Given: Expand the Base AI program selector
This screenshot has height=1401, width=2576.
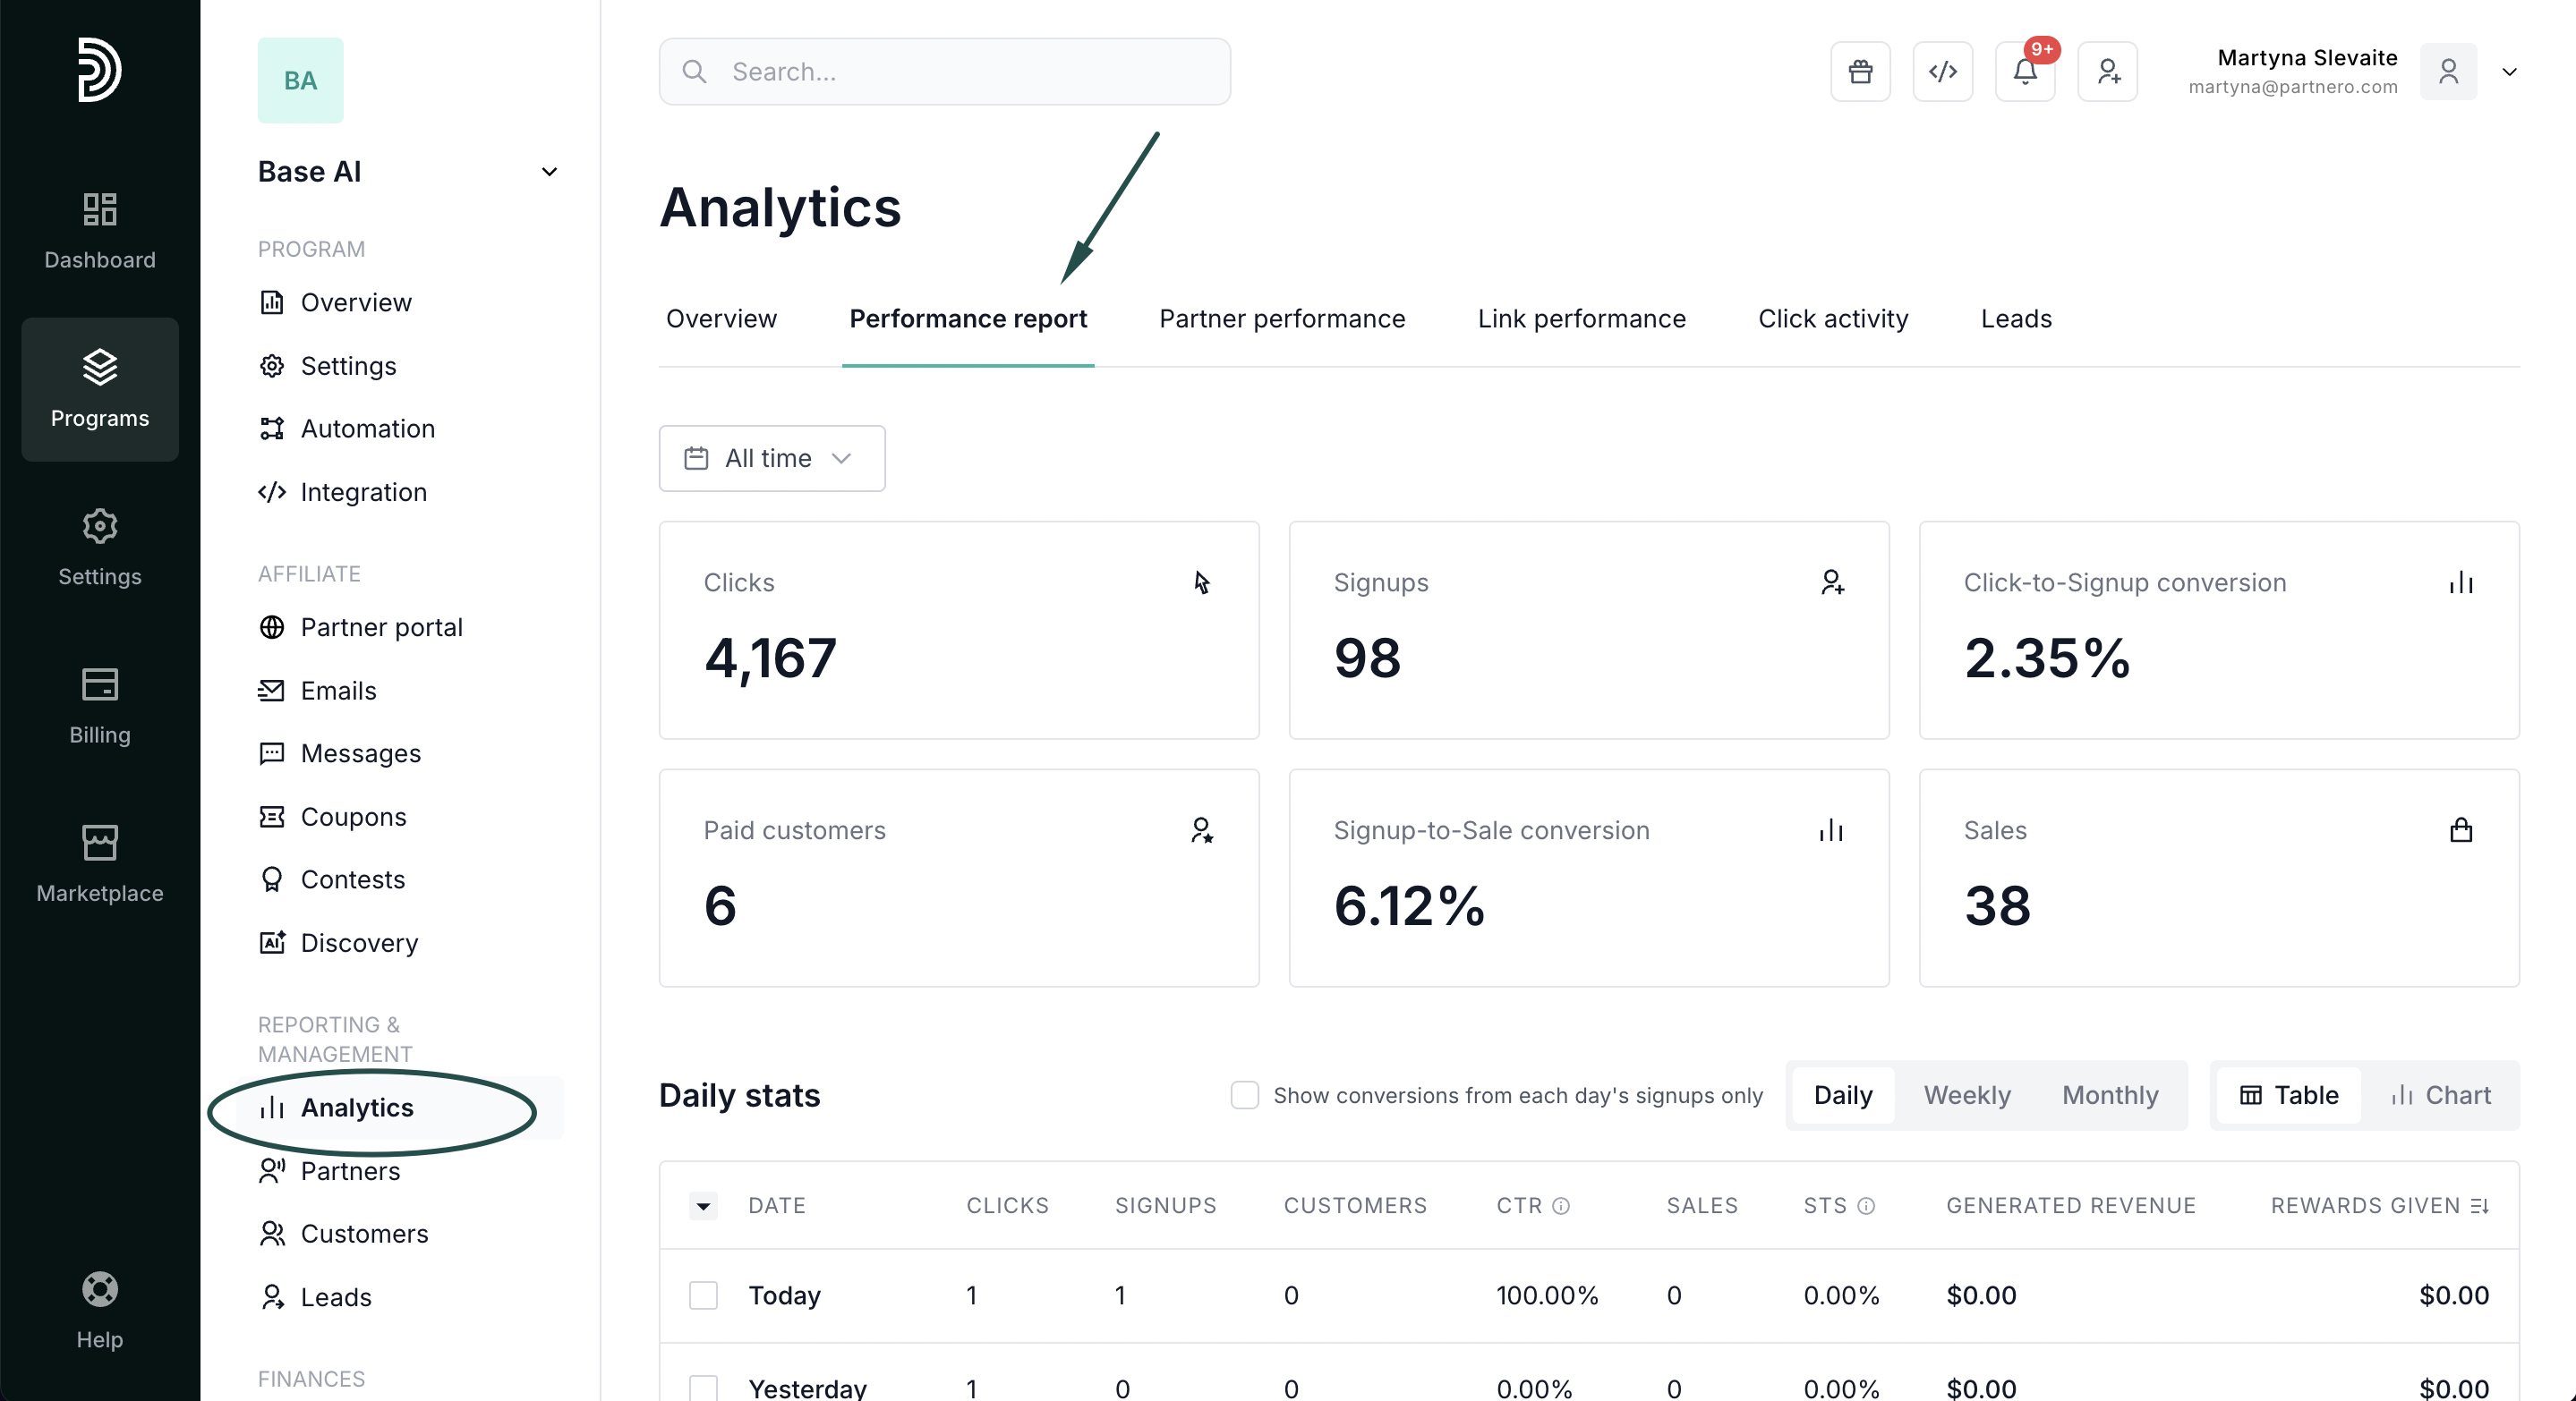Looking at the screenshot, I should click(549, 172).
